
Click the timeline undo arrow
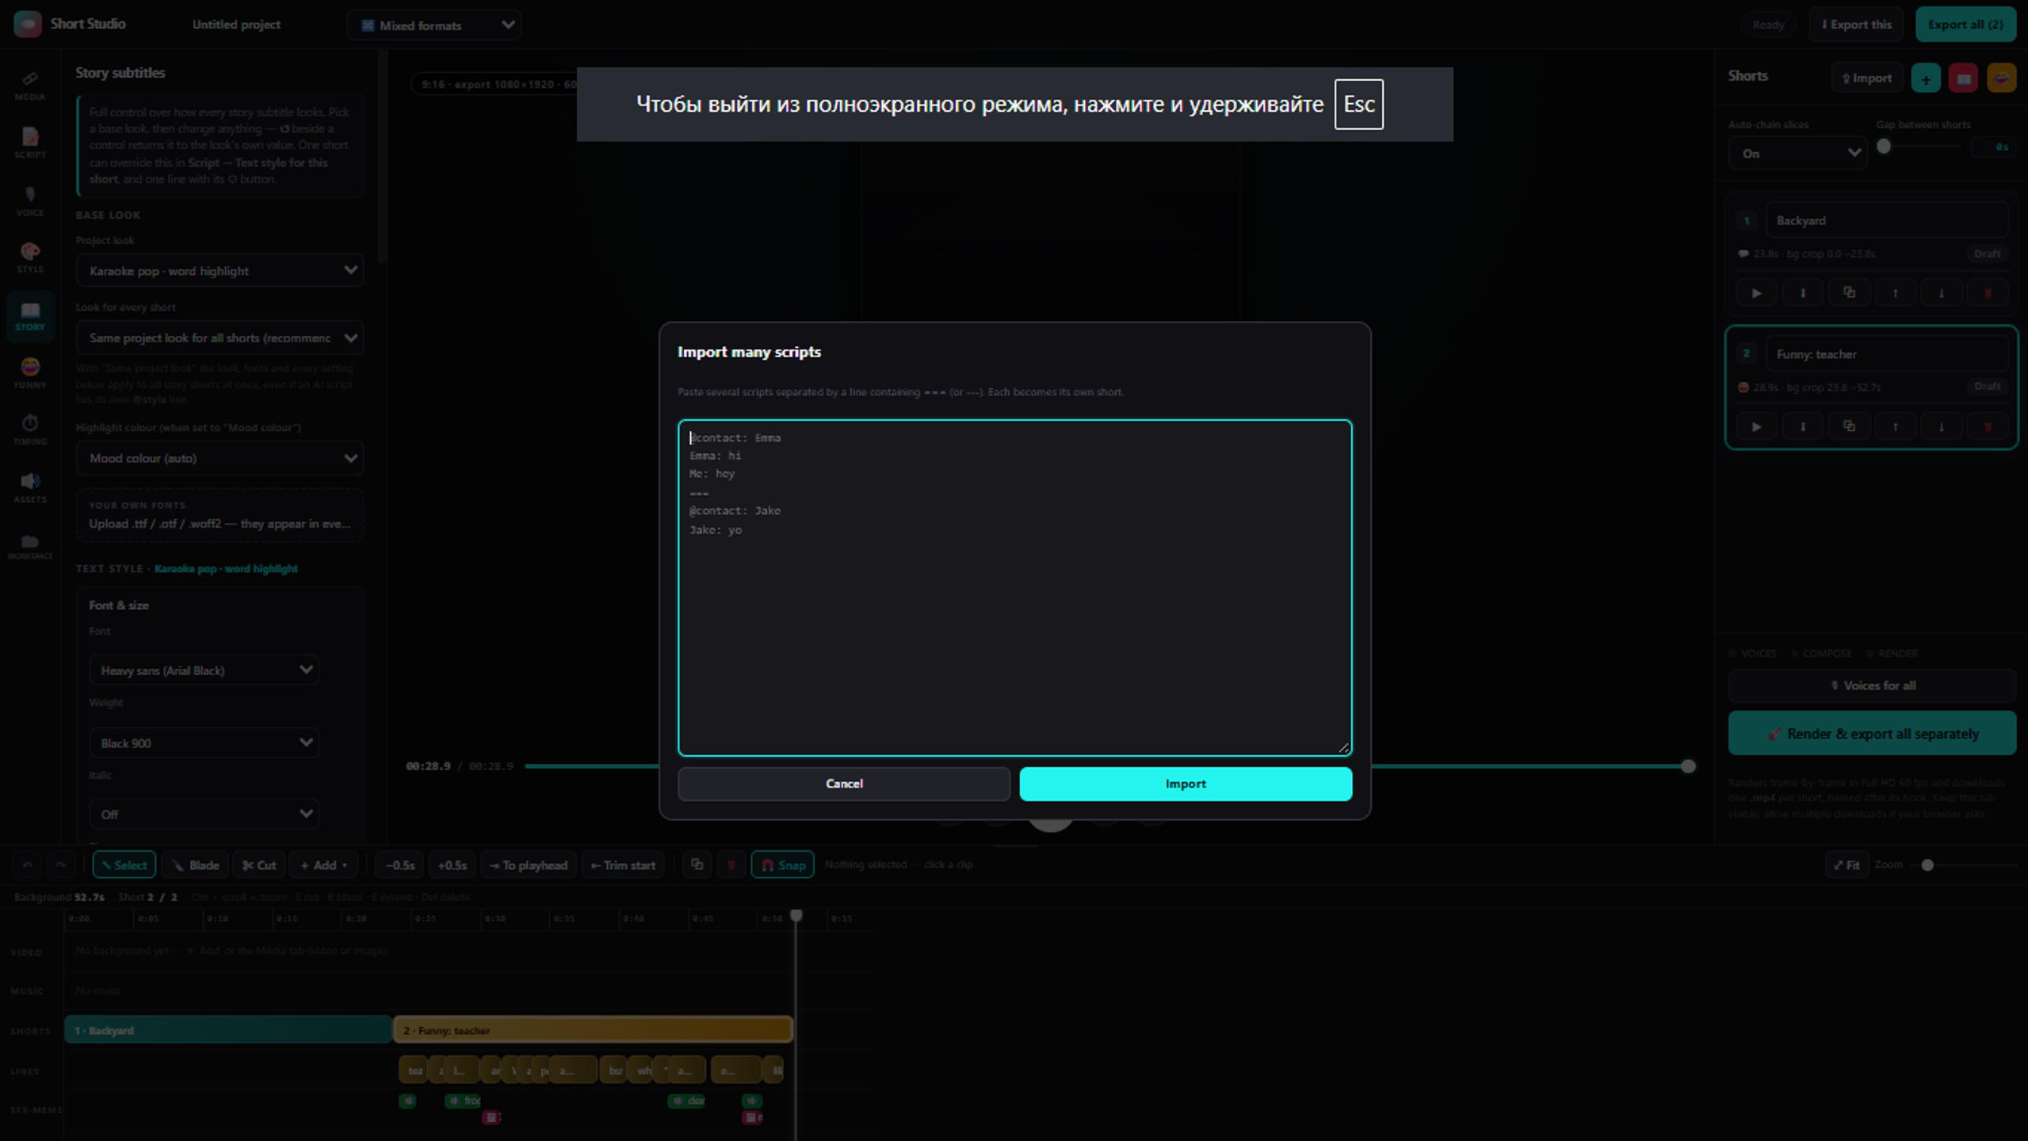(x=27, y=864)
